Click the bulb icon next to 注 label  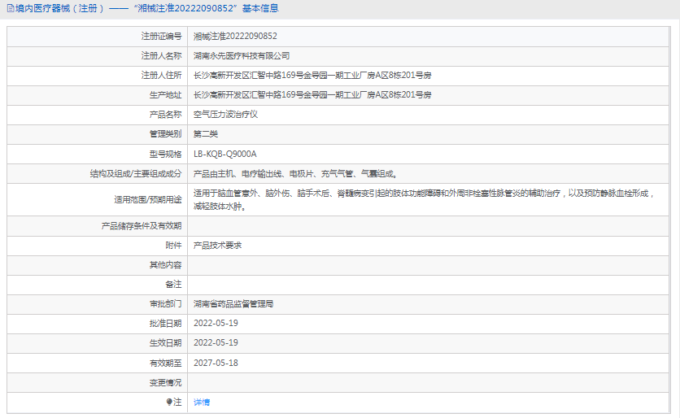(x=169, y=402)
